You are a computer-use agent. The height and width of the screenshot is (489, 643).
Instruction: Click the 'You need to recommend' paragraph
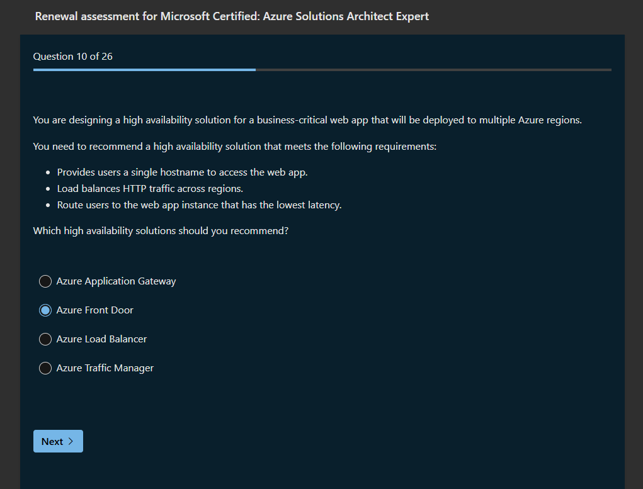click(x=234, y=147)
